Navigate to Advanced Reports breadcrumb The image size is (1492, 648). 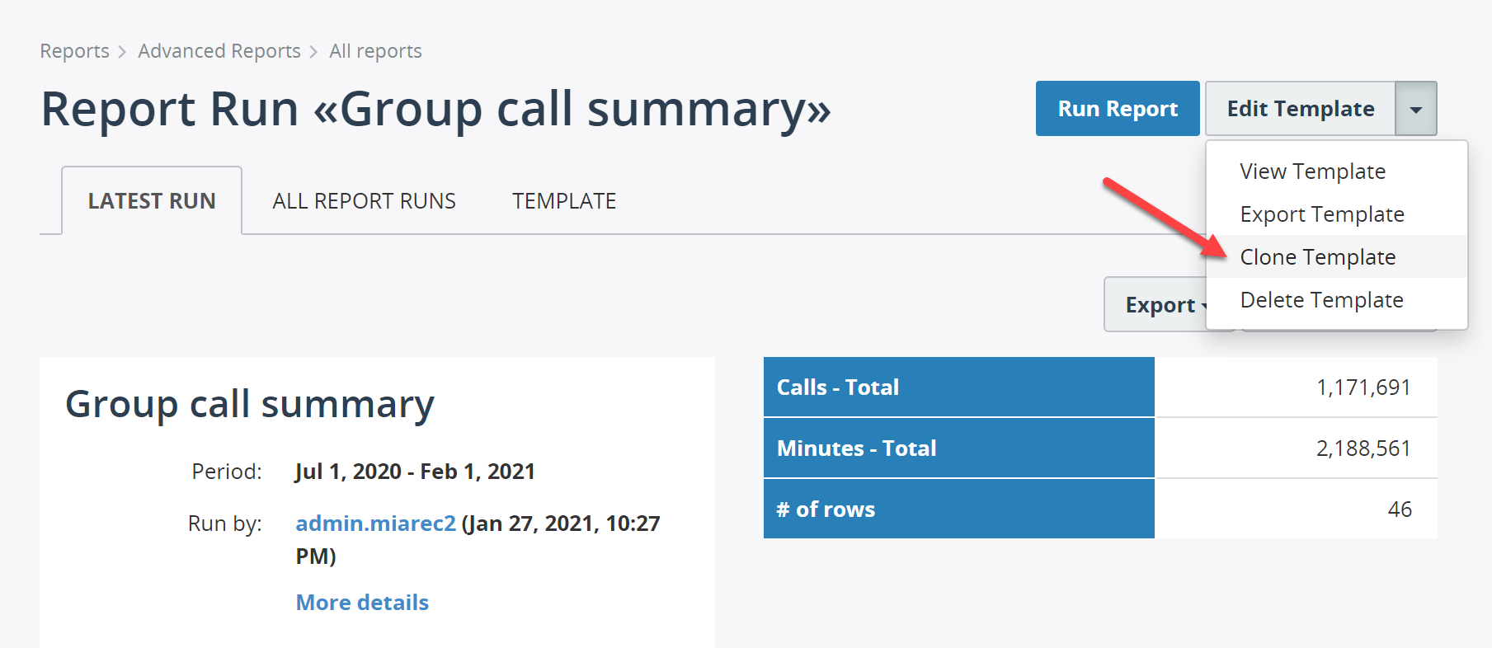pyautogui.click(x=219, y=51)
